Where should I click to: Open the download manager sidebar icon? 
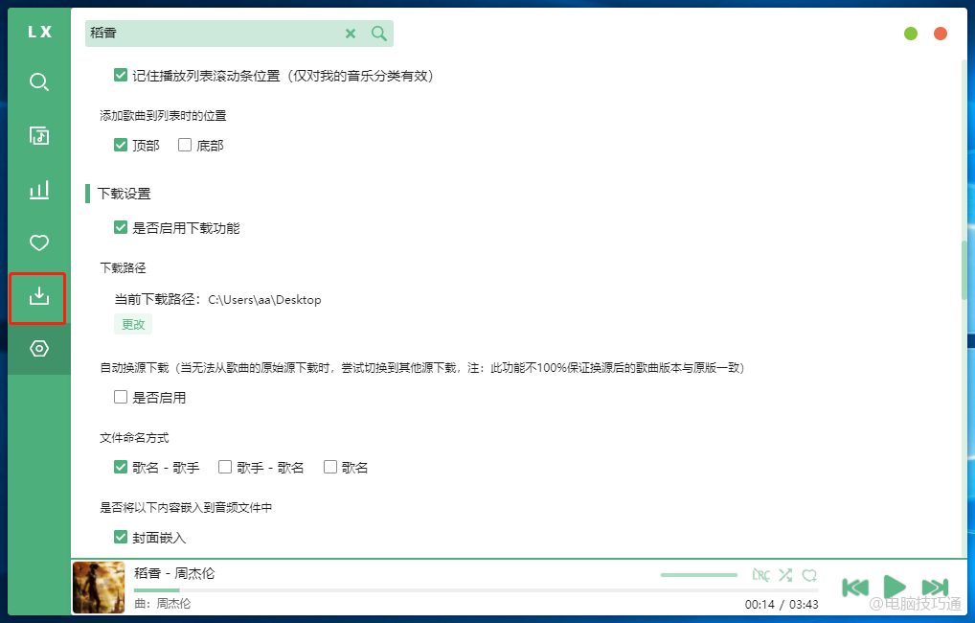39,297
